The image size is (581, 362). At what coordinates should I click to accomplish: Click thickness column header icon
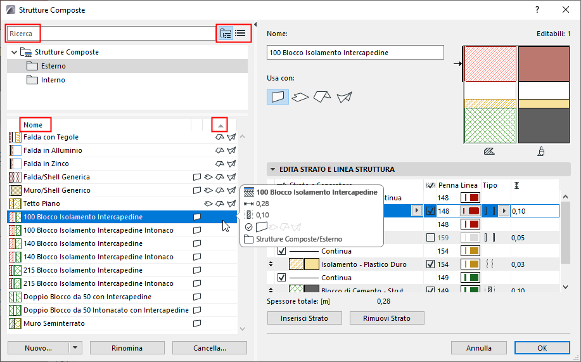coord(516,185)
